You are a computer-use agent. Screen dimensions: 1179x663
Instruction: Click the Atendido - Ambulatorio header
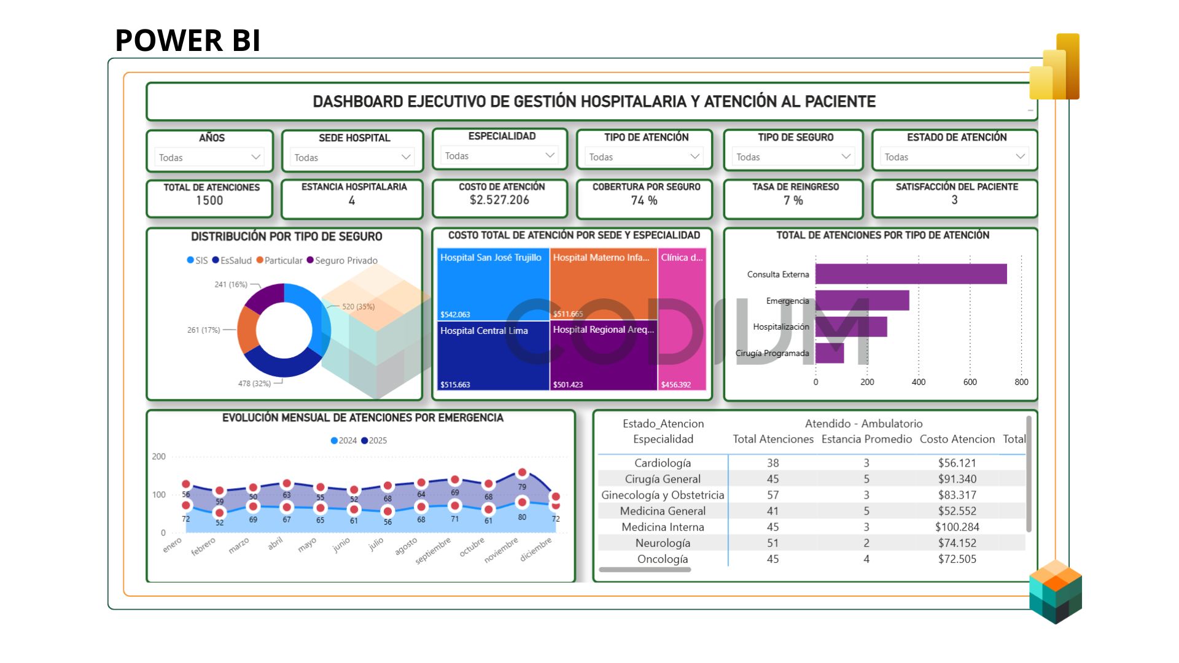863,424
